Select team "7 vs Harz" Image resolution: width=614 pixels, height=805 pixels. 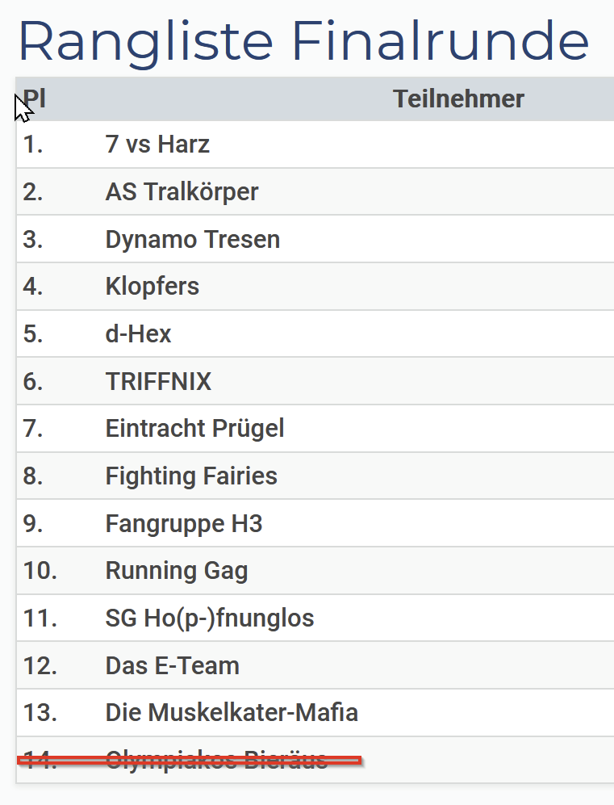click(157, 145)
